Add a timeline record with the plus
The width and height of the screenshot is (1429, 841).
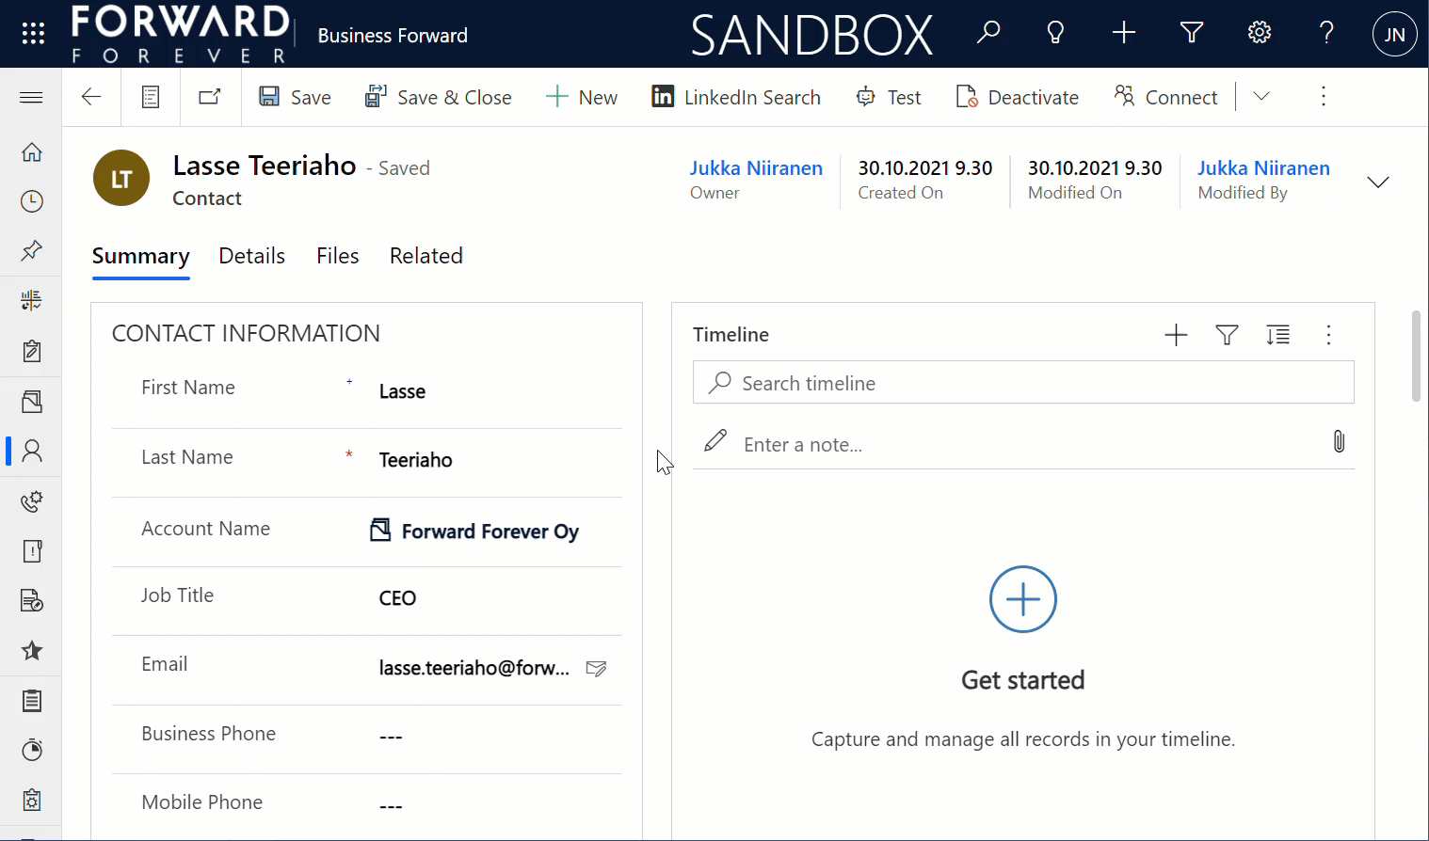pos(1176,335)
